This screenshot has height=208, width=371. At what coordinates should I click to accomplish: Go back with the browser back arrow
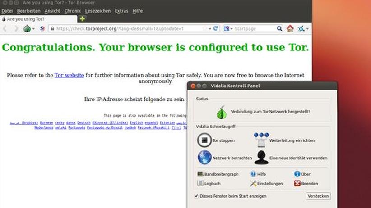(x=5, y=28)
